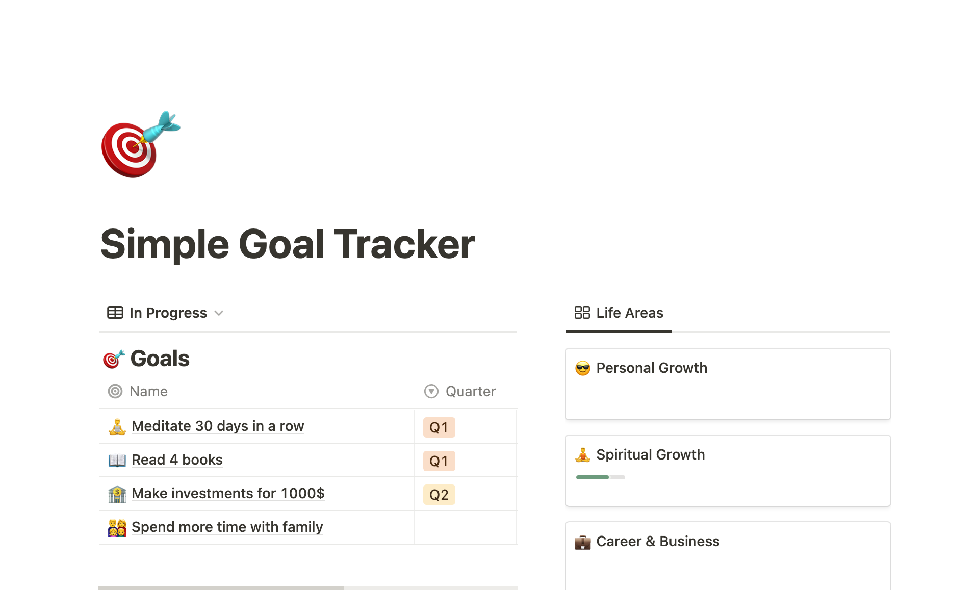Image resolution: width=979 pixels, height=612 pixels.
Task: Click the gallery icon beside Life Areas
Action: tap(581, 313)
